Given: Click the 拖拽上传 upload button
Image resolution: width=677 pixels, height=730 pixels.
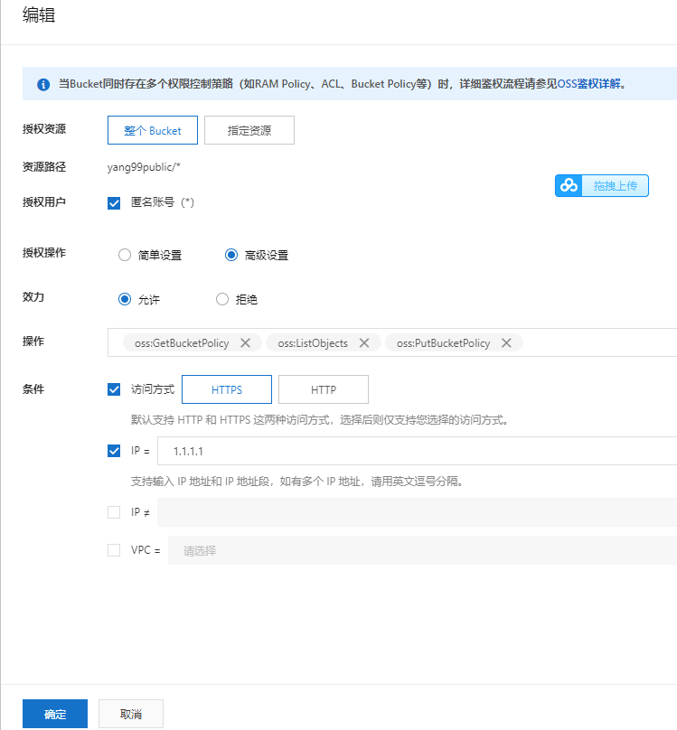Looking at the screenshot, I should pyautogui.click(x=602, y=186).
